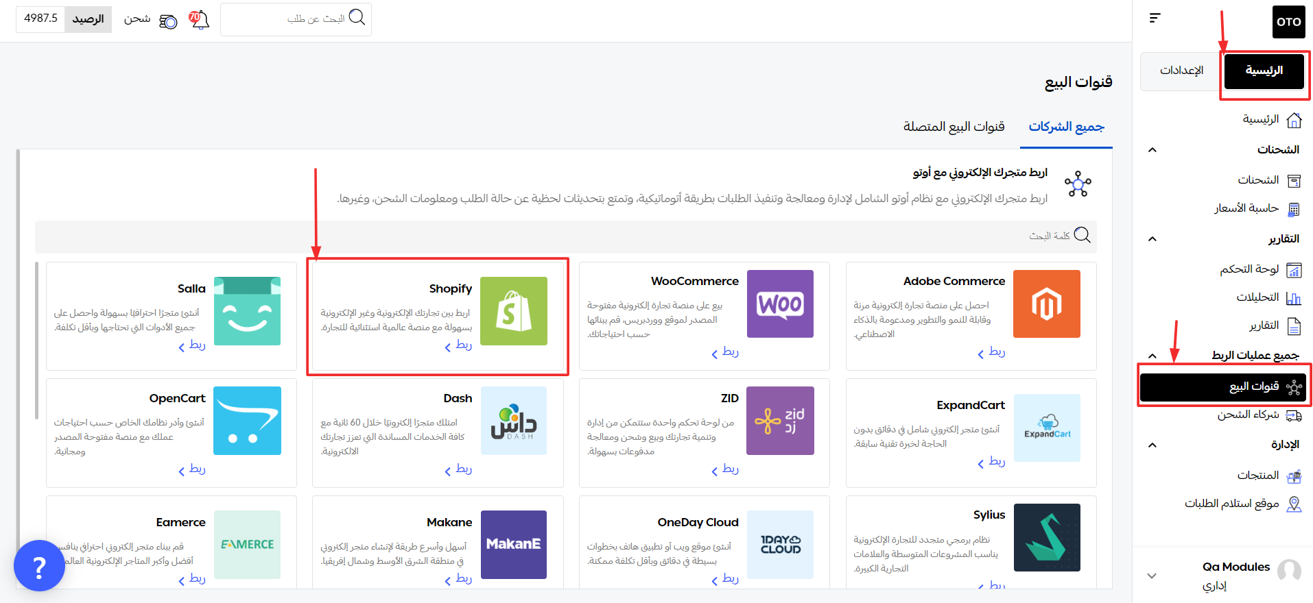1313x603 pixels.
Task: Click the 4987.5 balance value
Action: (x=41, y=19)
